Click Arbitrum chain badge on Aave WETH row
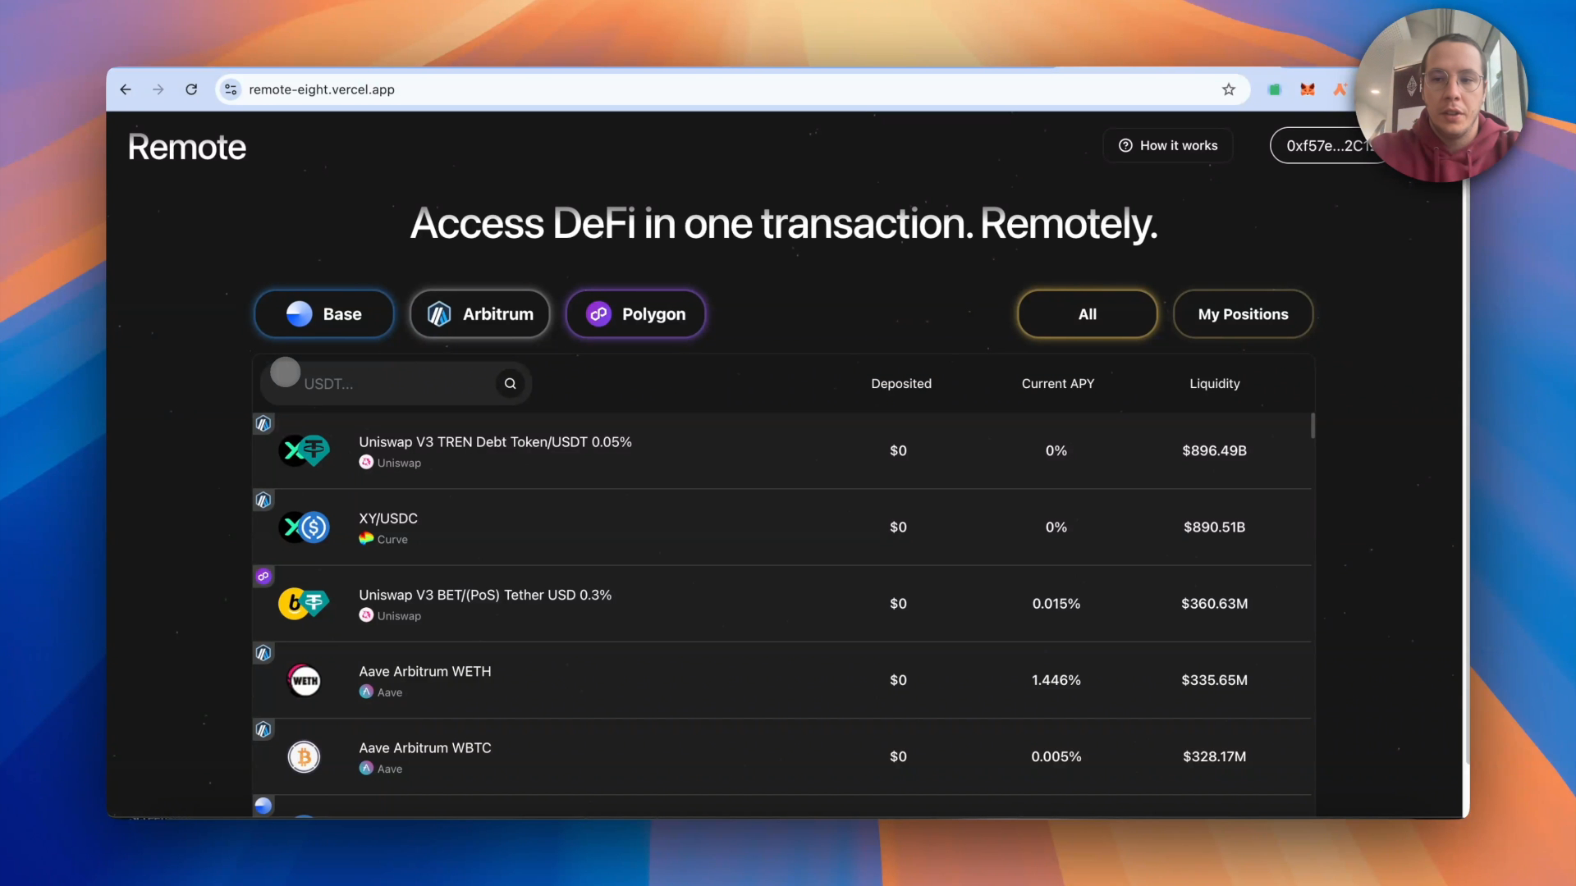The image size is (1576, 886). pos(263,653)
